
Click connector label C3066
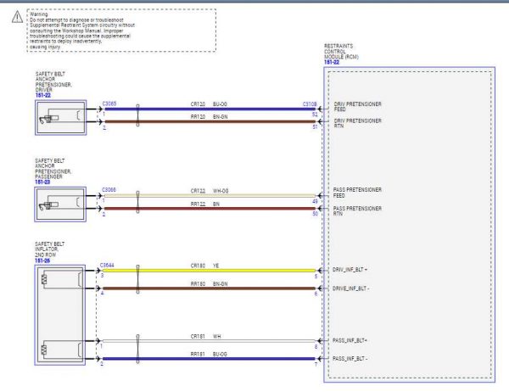[x=109, y=190]
